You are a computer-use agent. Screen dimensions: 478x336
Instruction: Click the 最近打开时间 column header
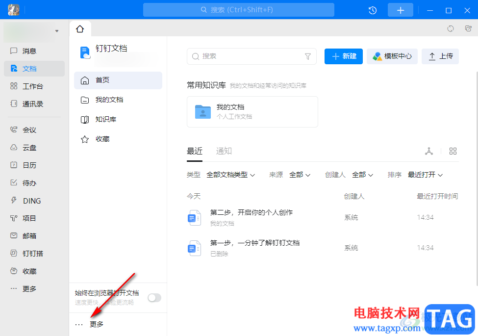(x=437, y=196)
